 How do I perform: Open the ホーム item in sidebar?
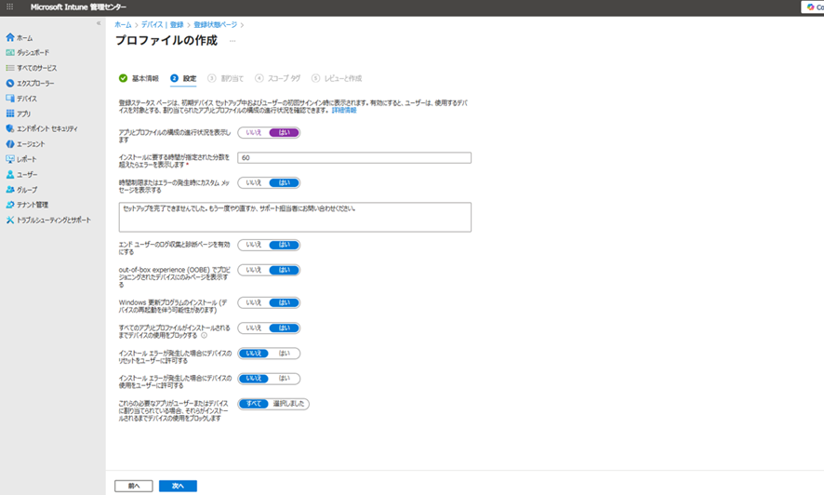[24, 38]
